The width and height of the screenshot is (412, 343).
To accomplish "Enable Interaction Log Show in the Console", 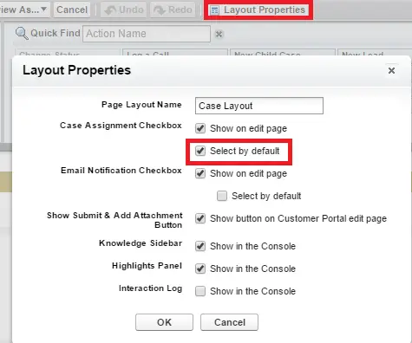I will pos(200,291).
